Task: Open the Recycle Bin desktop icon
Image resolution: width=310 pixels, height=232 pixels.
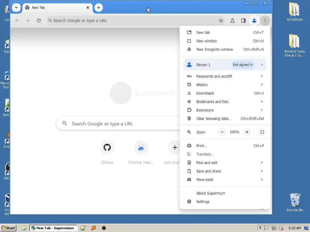Action: pyautogui.click(x=295, y=202)
